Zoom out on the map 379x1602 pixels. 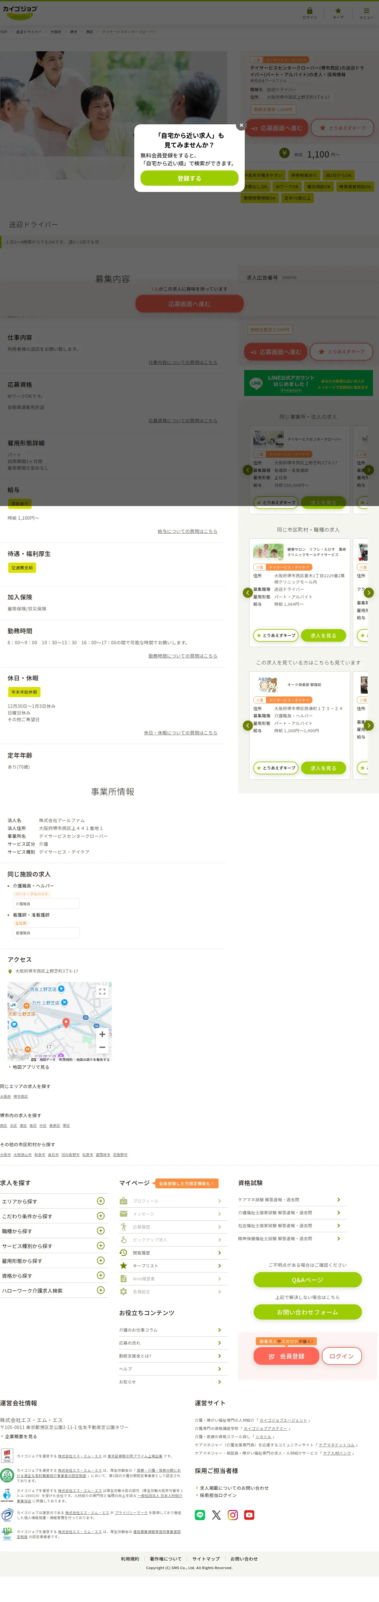point(102,1047)
